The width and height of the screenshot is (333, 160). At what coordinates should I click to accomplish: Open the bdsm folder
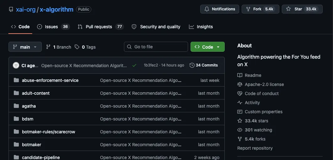pyautogui.click(x=28, y=119)
